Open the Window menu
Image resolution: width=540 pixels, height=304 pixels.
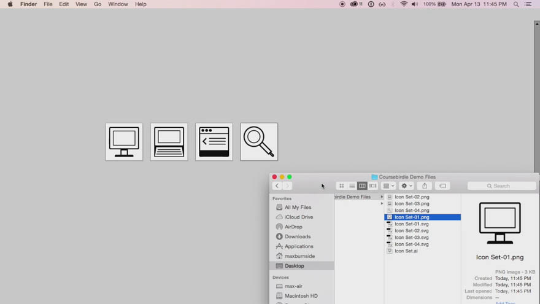pyautogui.click(x=118, y=4)
